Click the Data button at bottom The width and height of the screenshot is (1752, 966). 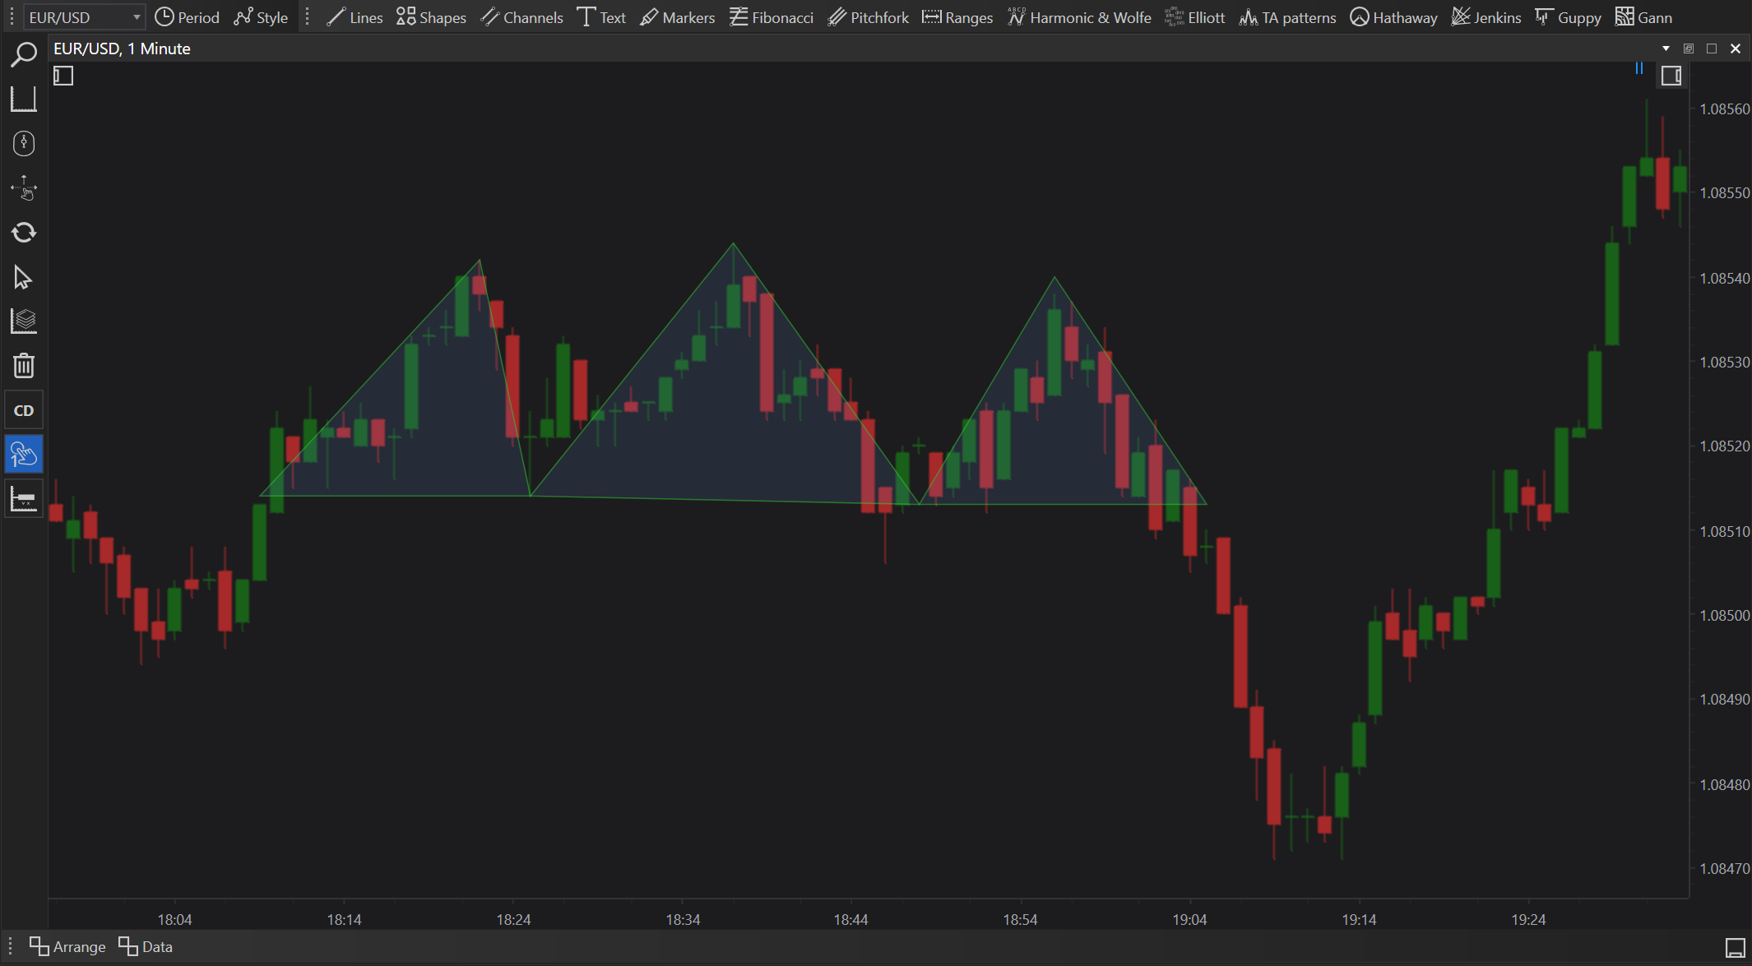tap(146, 946)
